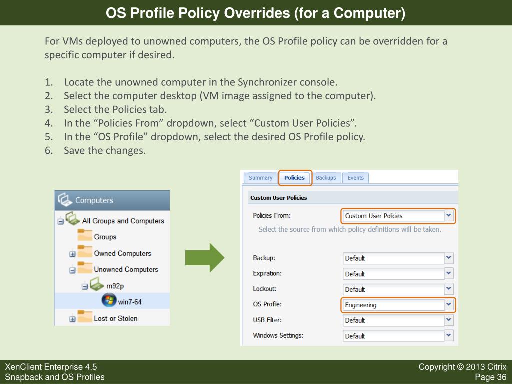Viewport: 512px width, 384px height.
Task: Click the 'Select the source' hint text
Action: pyautogui.click(x=350, y=229)
